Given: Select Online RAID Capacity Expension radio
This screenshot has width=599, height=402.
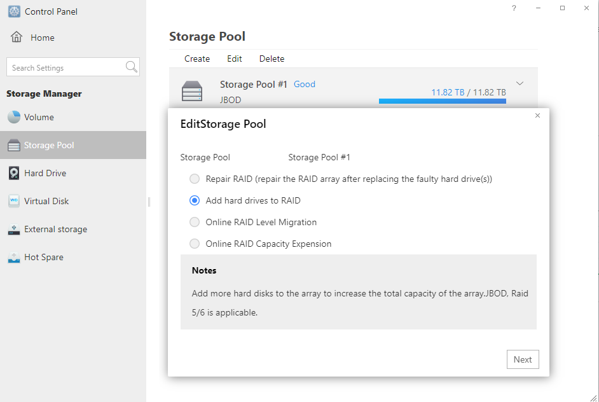Looking at the screenshot, I should pyautogui.click(x=195, y=244).
